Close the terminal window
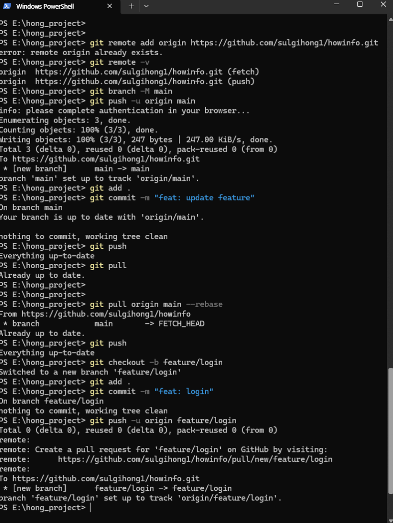The height and width of the screenshot is (523, 393). pos(384,5)
